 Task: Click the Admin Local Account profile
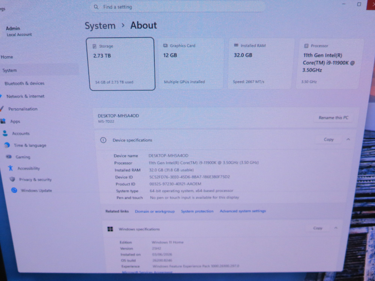[x=19, y=31]
